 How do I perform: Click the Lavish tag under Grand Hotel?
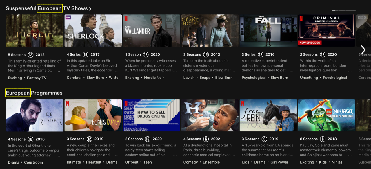[x=189, y=78]
